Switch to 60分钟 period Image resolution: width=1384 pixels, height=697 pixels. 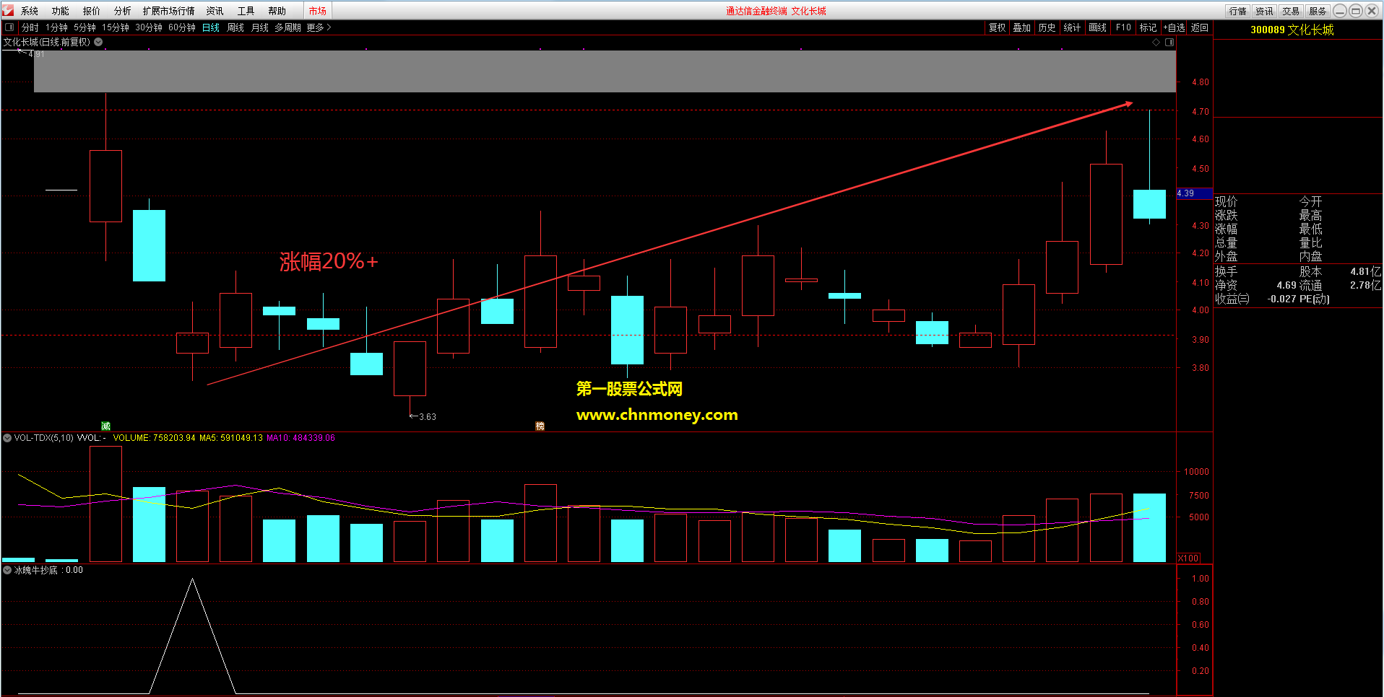click(x=182, y=27)
